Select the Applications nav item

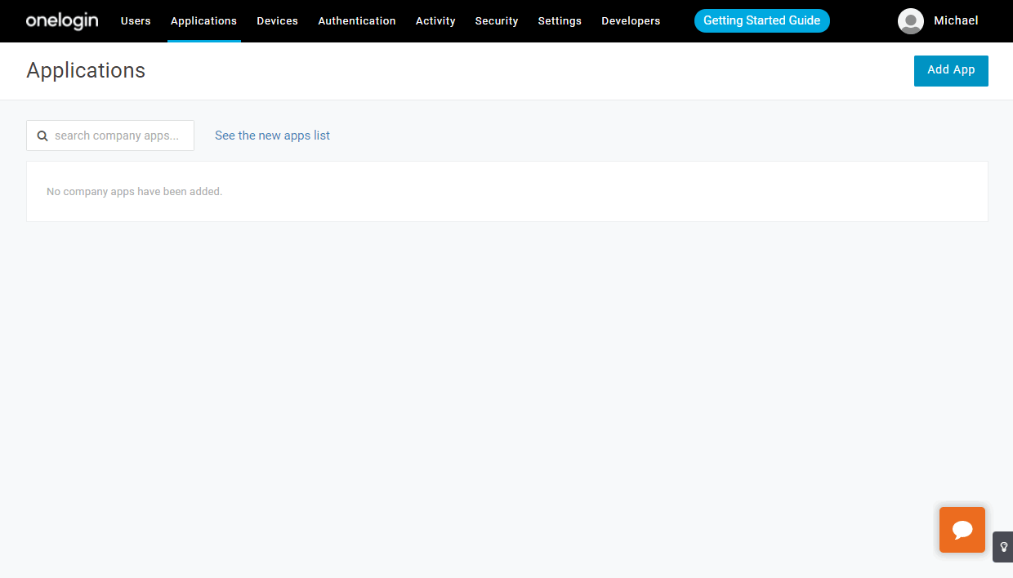coord(203,21)
